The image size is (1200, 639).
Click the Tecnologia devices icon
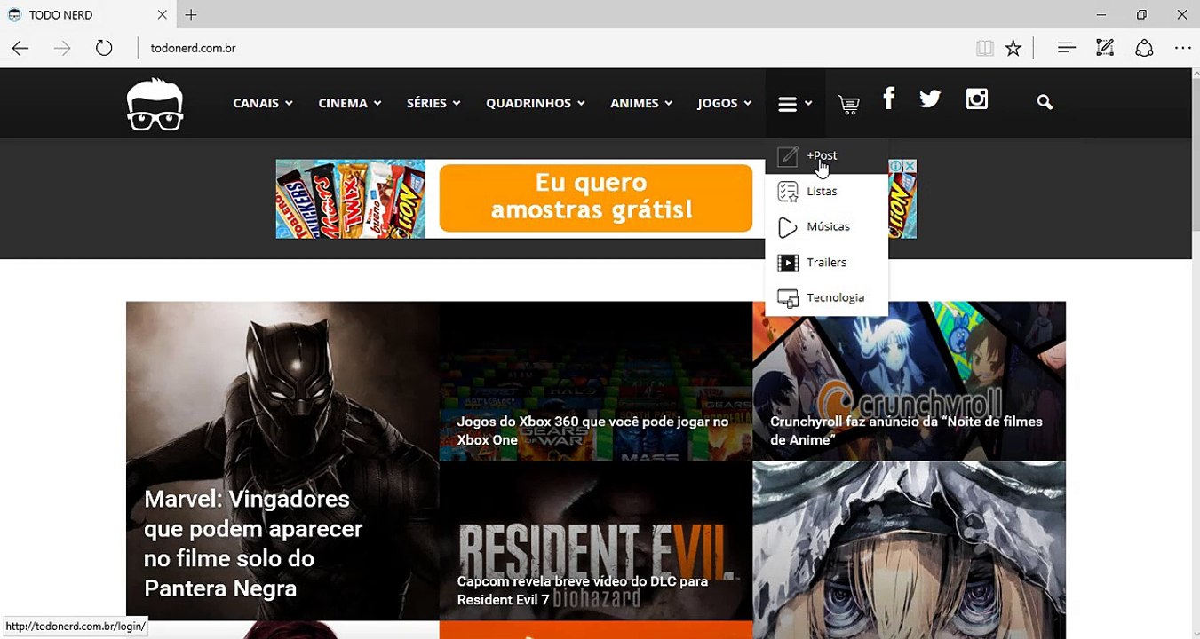tap(788, 298)
